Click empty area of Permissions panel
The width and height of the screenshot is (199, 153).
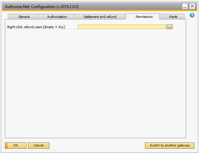coord(96,83)
